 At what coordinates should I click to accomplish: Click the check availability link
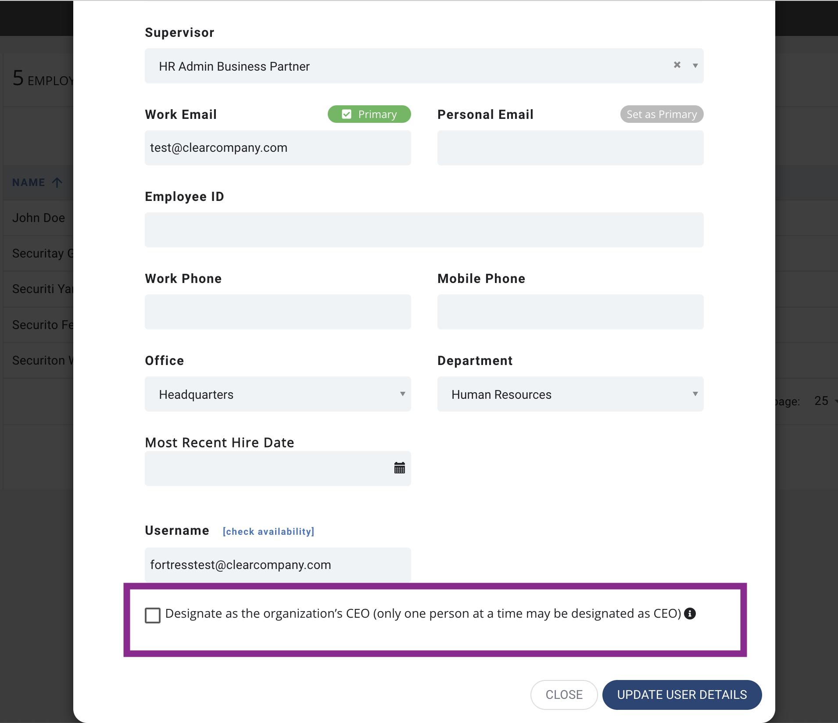tap(269, 531)
